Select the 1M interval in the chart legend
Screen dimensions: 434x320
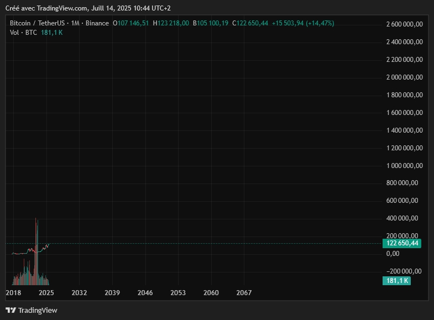75,23
